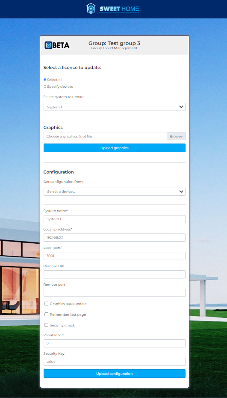Enable Graphics auto update checkbox
The image size is (227, 398).
tap(46, 304)
